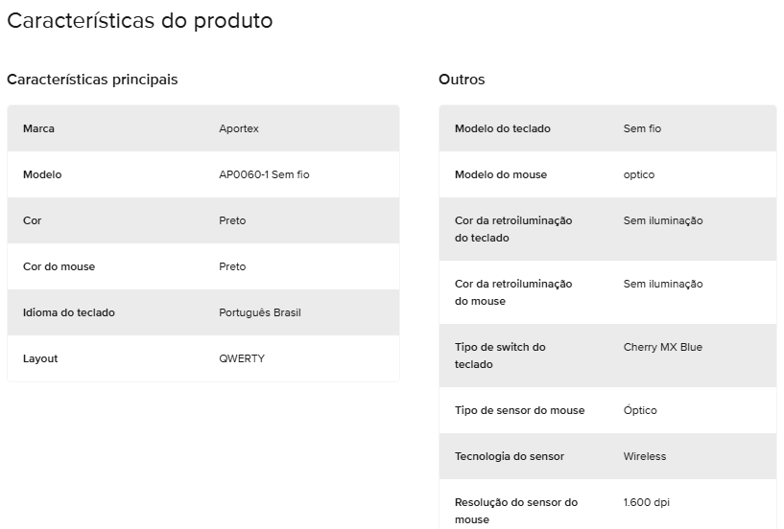Select the 'Modelo do teclado' label
The image size is (784, 529).
[502, 128]
